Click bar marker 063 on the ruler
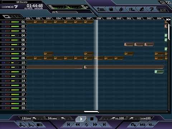Image resolution: width=172 pixels, height=129 pixels. [149, 18]
